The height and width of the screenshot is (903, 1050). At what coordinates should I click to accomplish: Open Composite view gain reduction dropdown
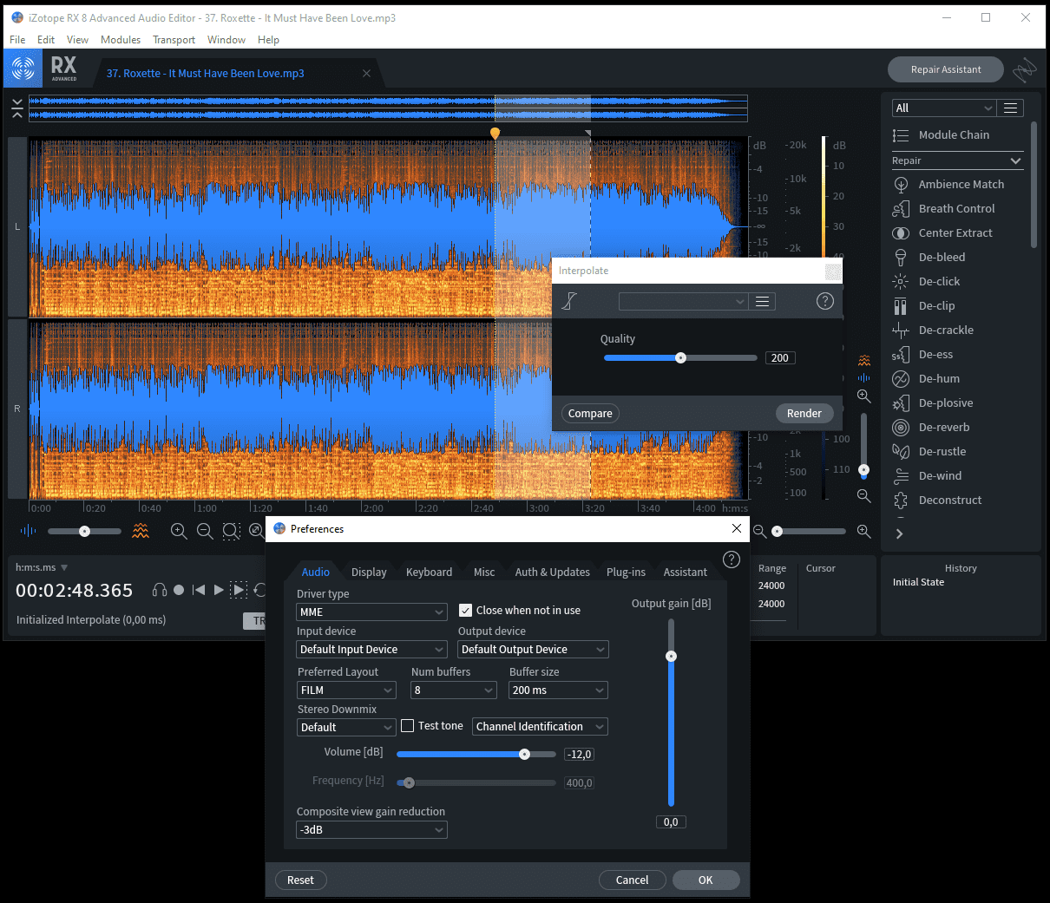click(371, 830)
